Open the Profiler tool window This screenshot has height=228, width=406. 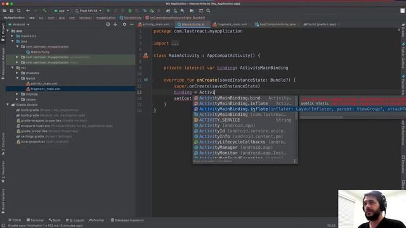[x=96, y=220]
